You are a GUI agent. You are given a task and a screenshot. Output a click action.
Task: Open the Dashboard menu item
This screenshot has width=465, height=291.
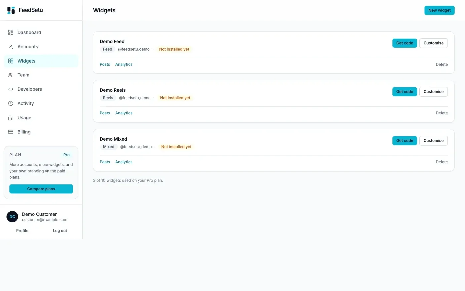tap(41, 32)
